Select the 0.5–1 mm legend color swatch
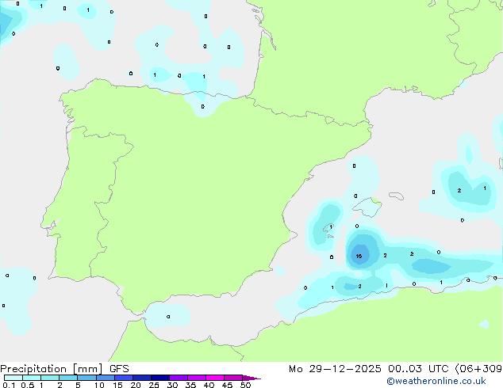 (32, 378)
